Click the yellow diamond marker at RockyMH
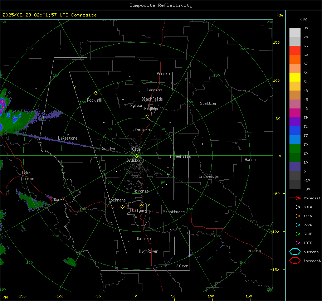This screenshot has height=301, width=322. click(x=96, y=93)
